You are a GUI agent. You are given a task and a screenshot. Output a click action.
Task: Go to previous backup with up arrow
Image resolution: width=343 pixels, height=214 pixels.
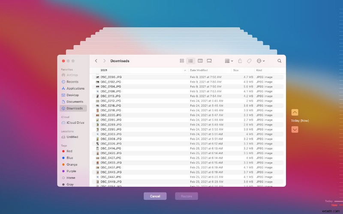295,112
